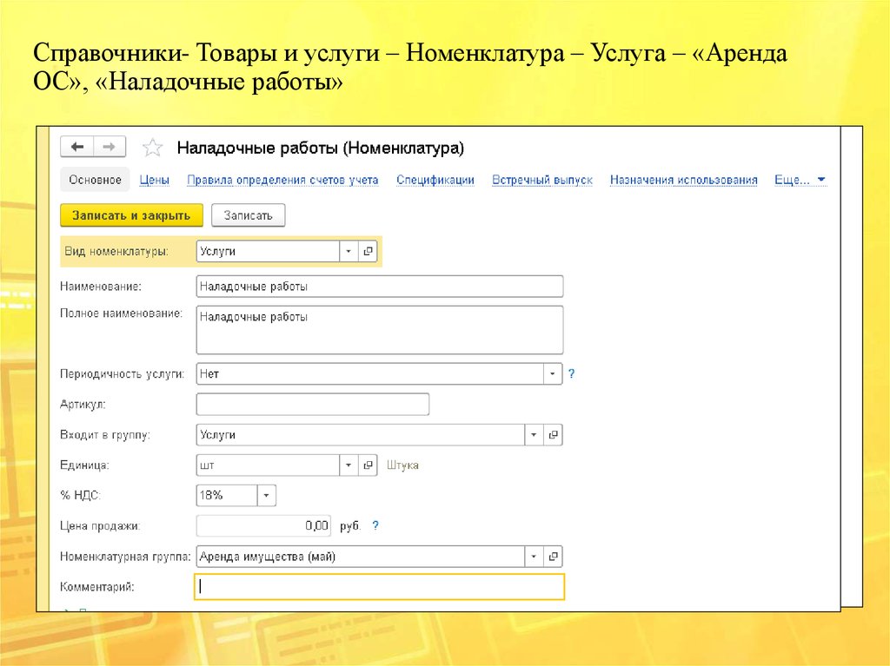Click the Артикул input field
The width and height of the screenshot is (890, 666).
tap(313, 405)
